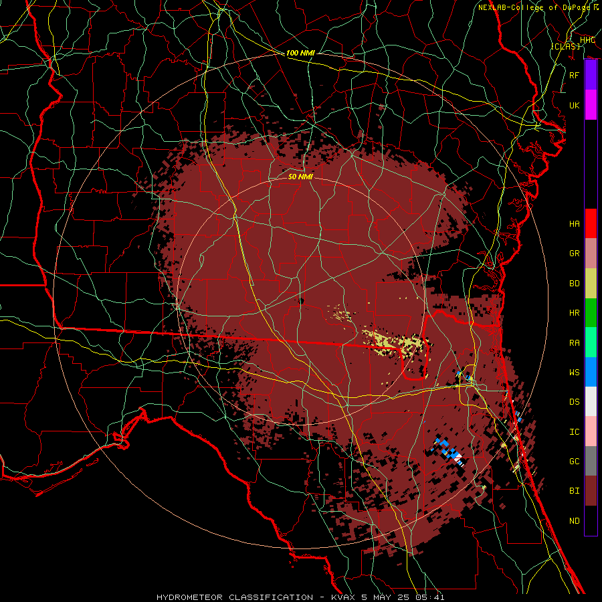Click the BD legend label
This screenshot has height=602, width=602.
(575, 284)
